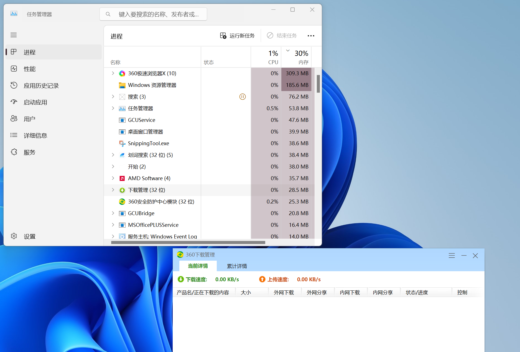Open Task Manager 设置 settings

click(x=29, y=236)
